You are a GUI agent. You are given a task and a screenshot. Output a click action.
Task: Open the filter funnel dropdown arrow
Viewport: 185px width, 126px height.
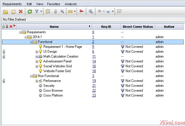click(x=41, y=11)
